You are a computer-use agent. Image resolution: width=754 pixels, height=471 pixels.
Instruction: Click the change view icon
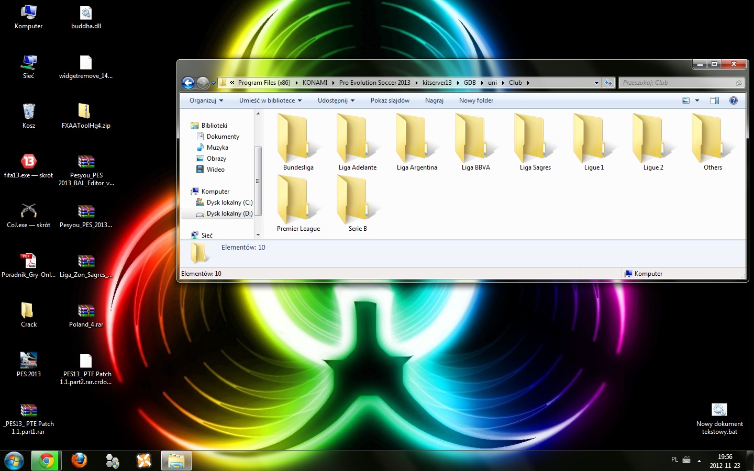click(686, 100)
